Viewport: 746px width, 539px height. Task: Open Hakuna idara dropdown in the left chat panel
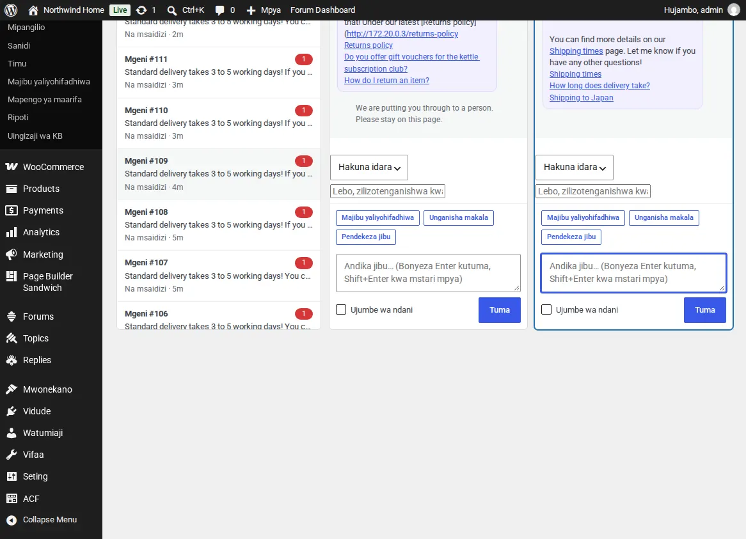[x=369, y=168]
